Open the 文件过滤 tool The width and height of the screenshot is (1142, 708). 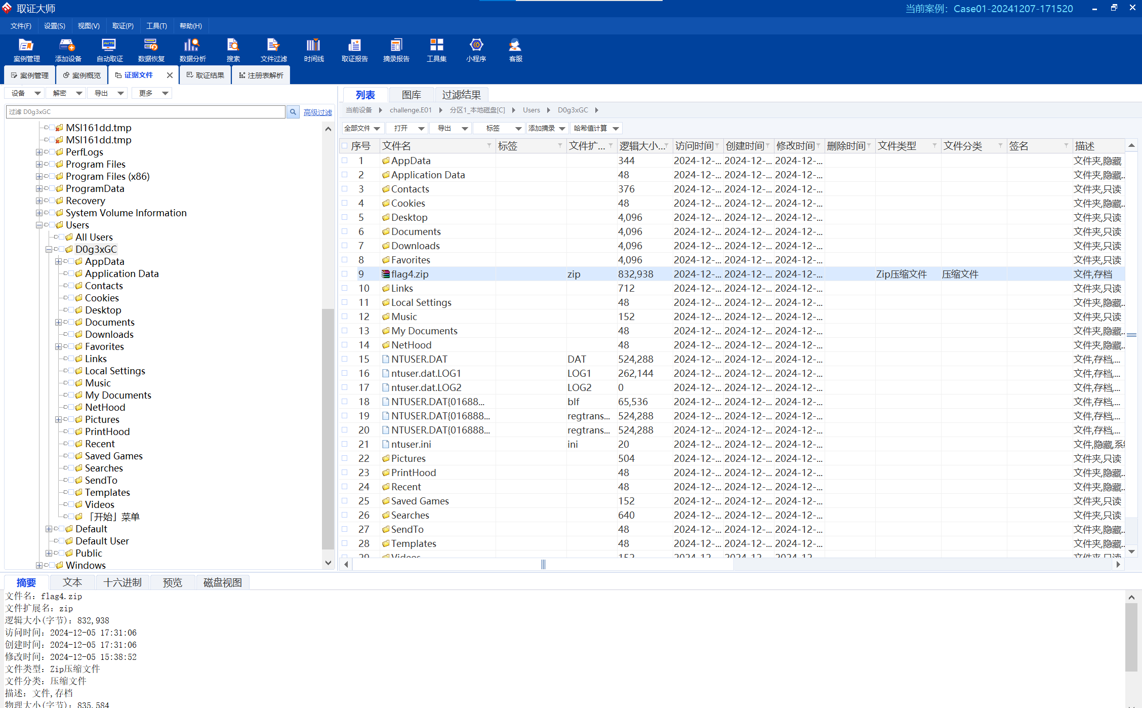pos(273,50)
